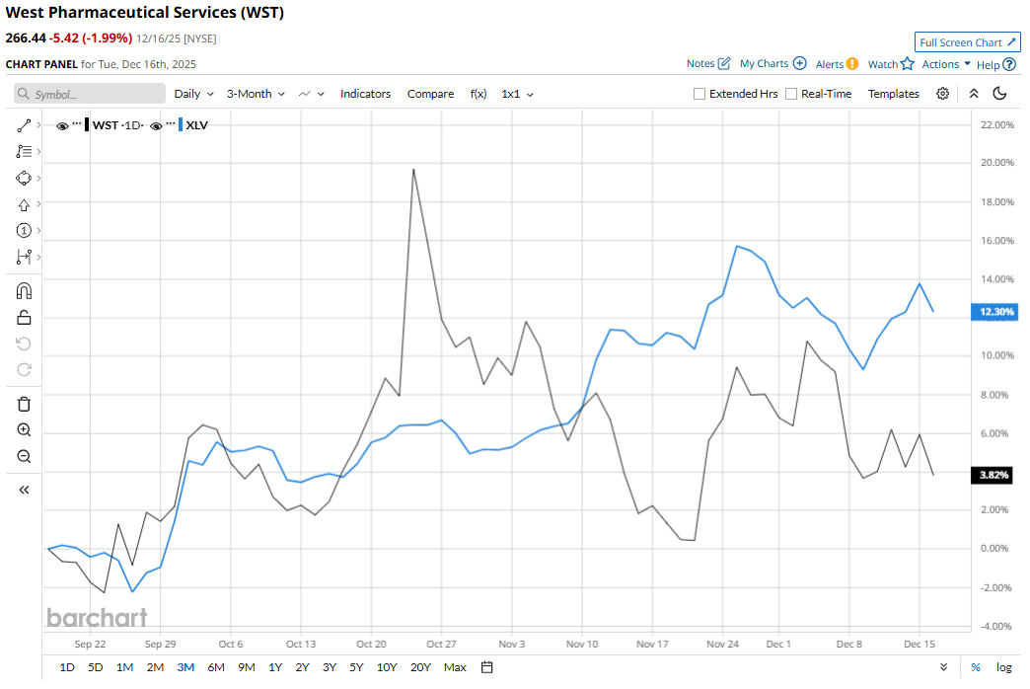Click the redo arrow icon
This screenshot has width=1030, height=689.
(x=24, y=369)
